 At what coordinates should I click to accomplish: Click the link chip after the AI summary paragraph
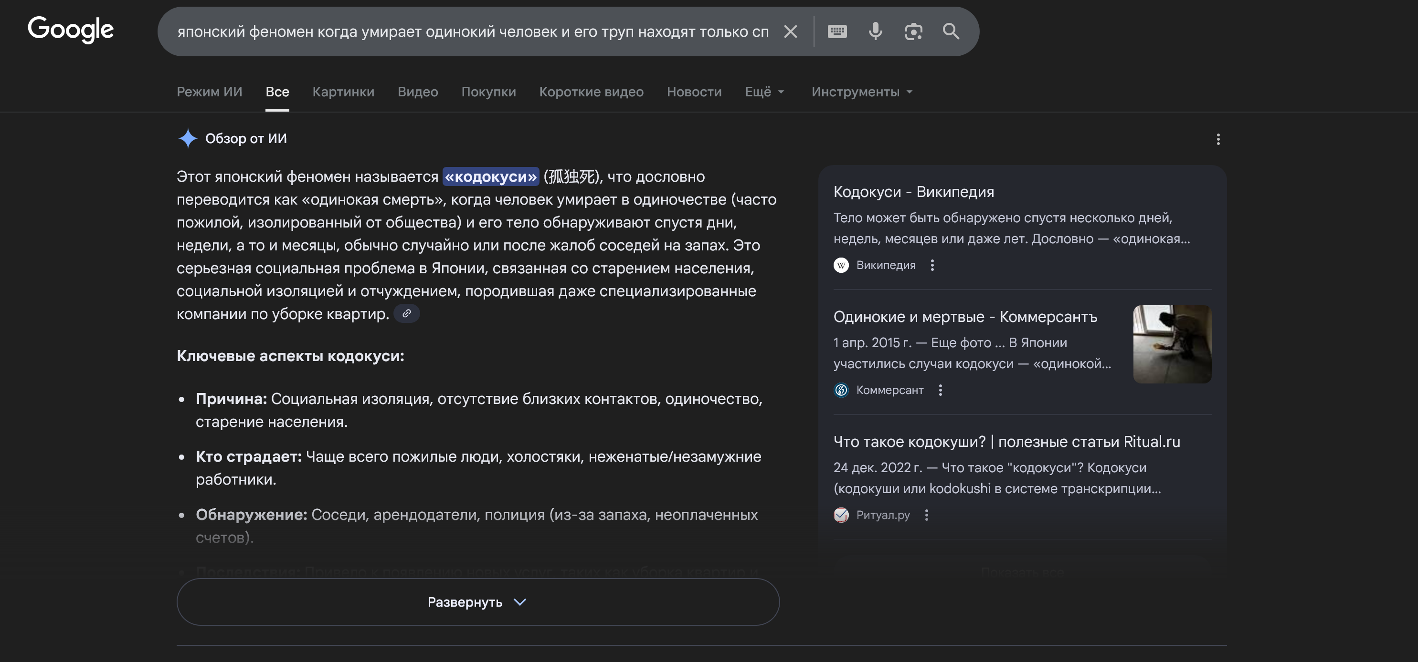pos(406,313)
